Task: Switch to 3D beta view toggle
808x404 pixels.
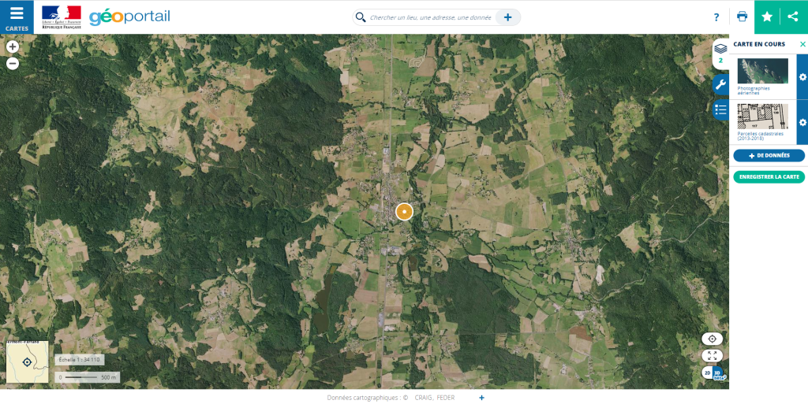Action: 718,372
